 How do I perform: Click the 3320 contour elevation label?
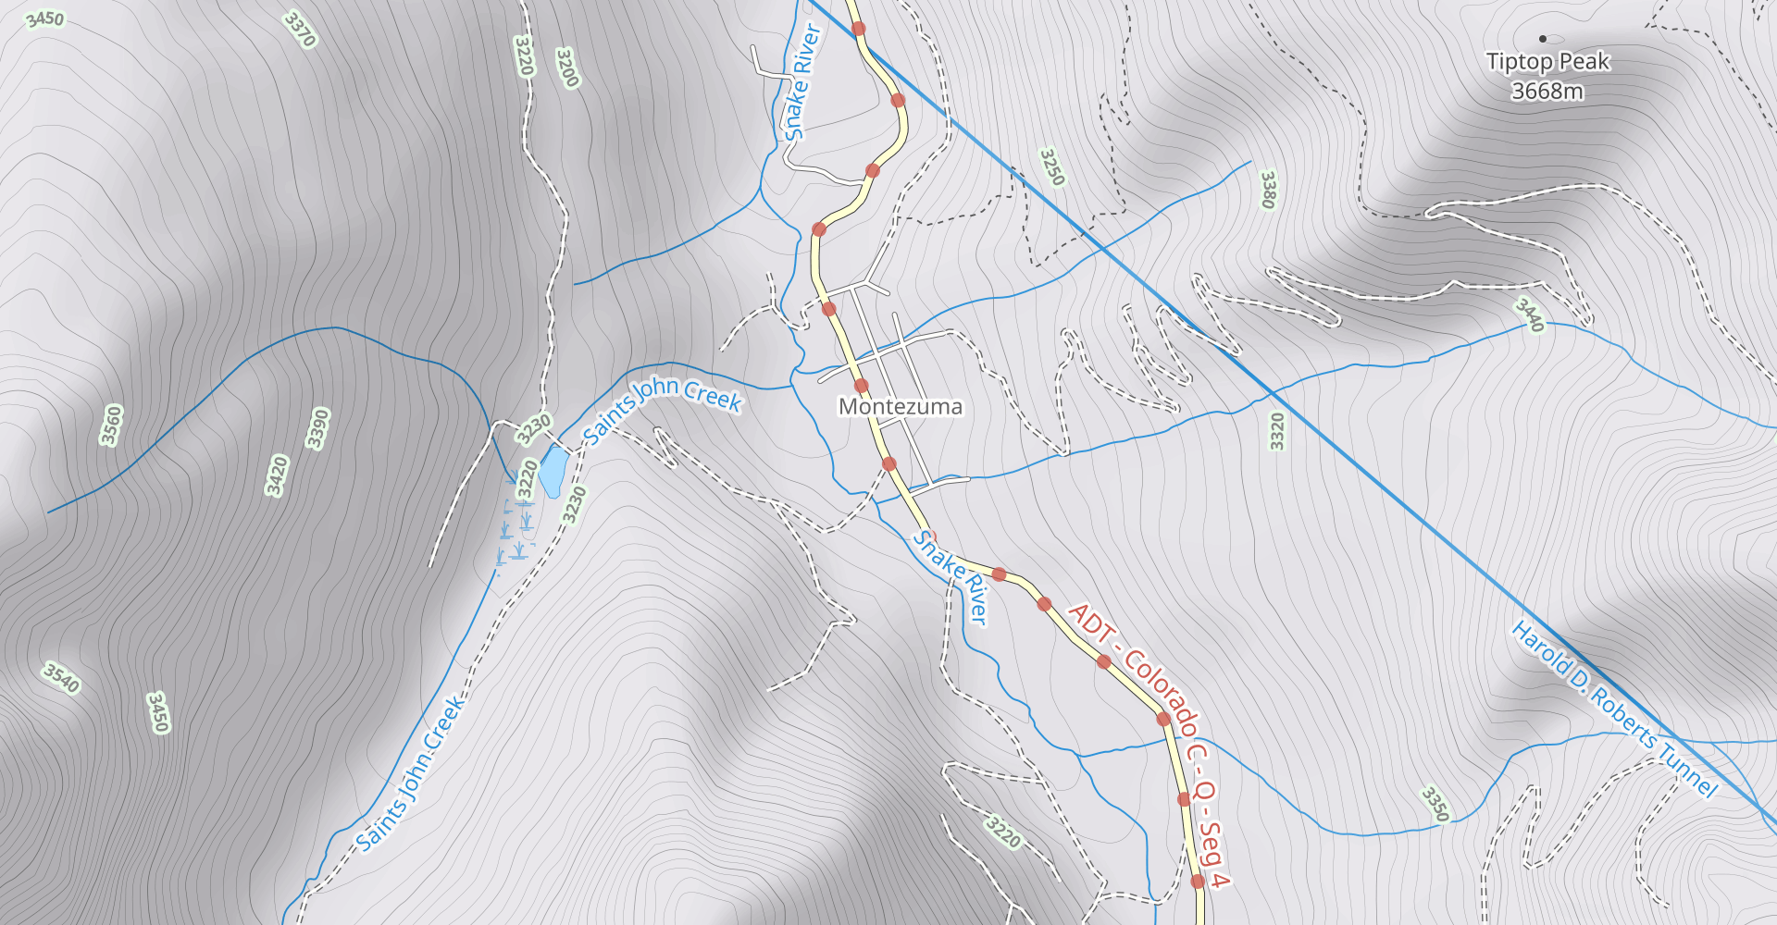coord(1277,431)
